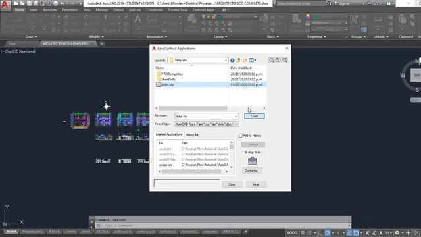Click the layer color bulb icon in Layers panel

(203, 17)
